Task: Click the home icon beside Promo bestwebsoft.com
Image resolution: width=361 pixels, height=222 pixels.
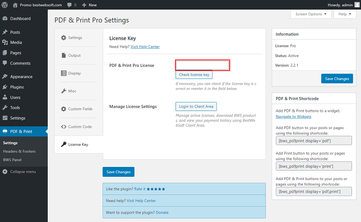Action: point(15,5)
